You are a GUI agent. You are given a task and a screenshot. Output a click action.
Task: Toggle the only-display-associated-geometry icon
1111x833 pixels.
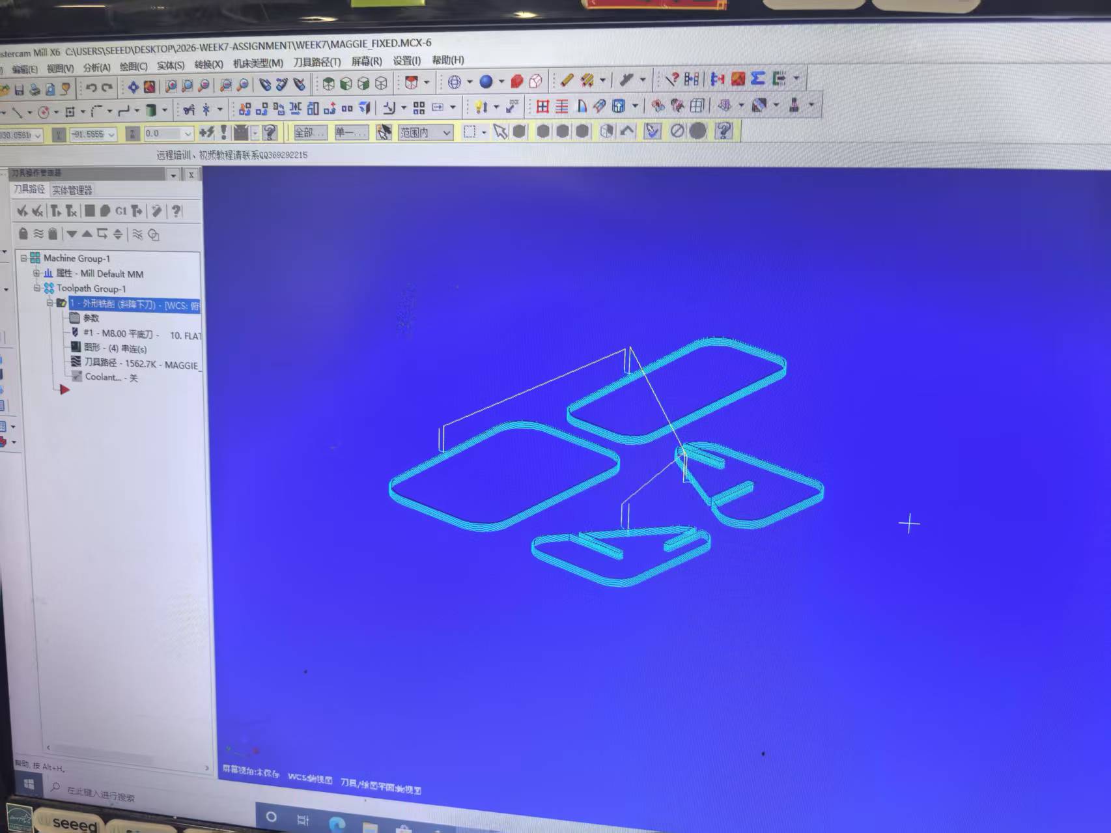(x=154, y=234)
